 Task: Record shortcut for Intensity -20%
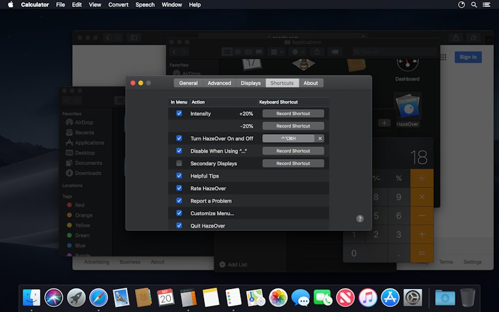[293, 126]
